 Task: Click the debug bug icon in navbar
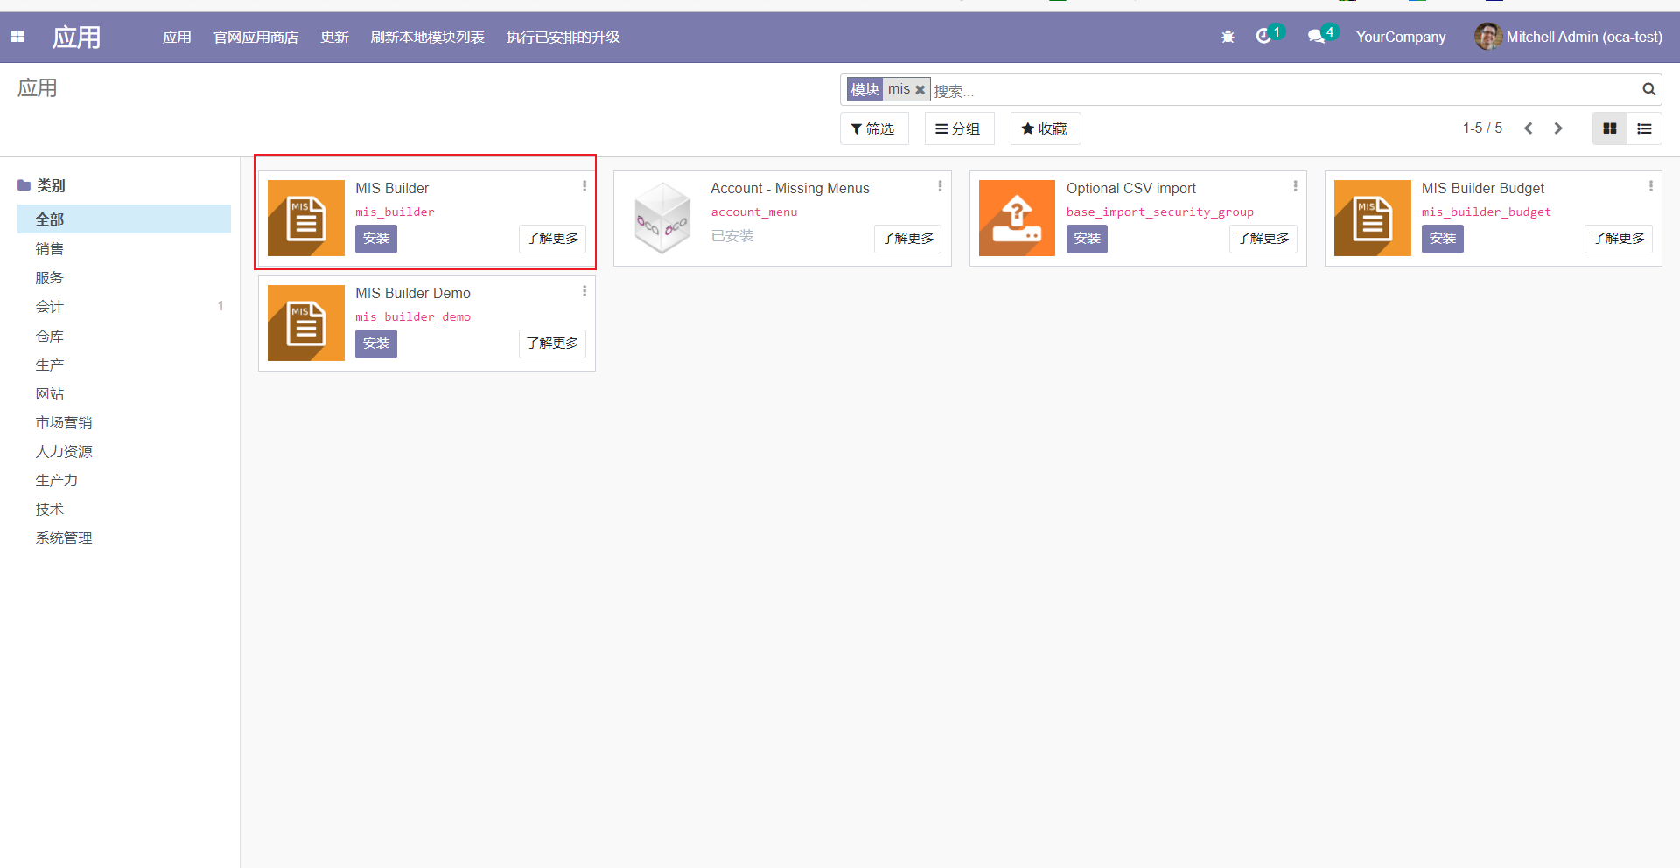click(x=1228, y=37)
